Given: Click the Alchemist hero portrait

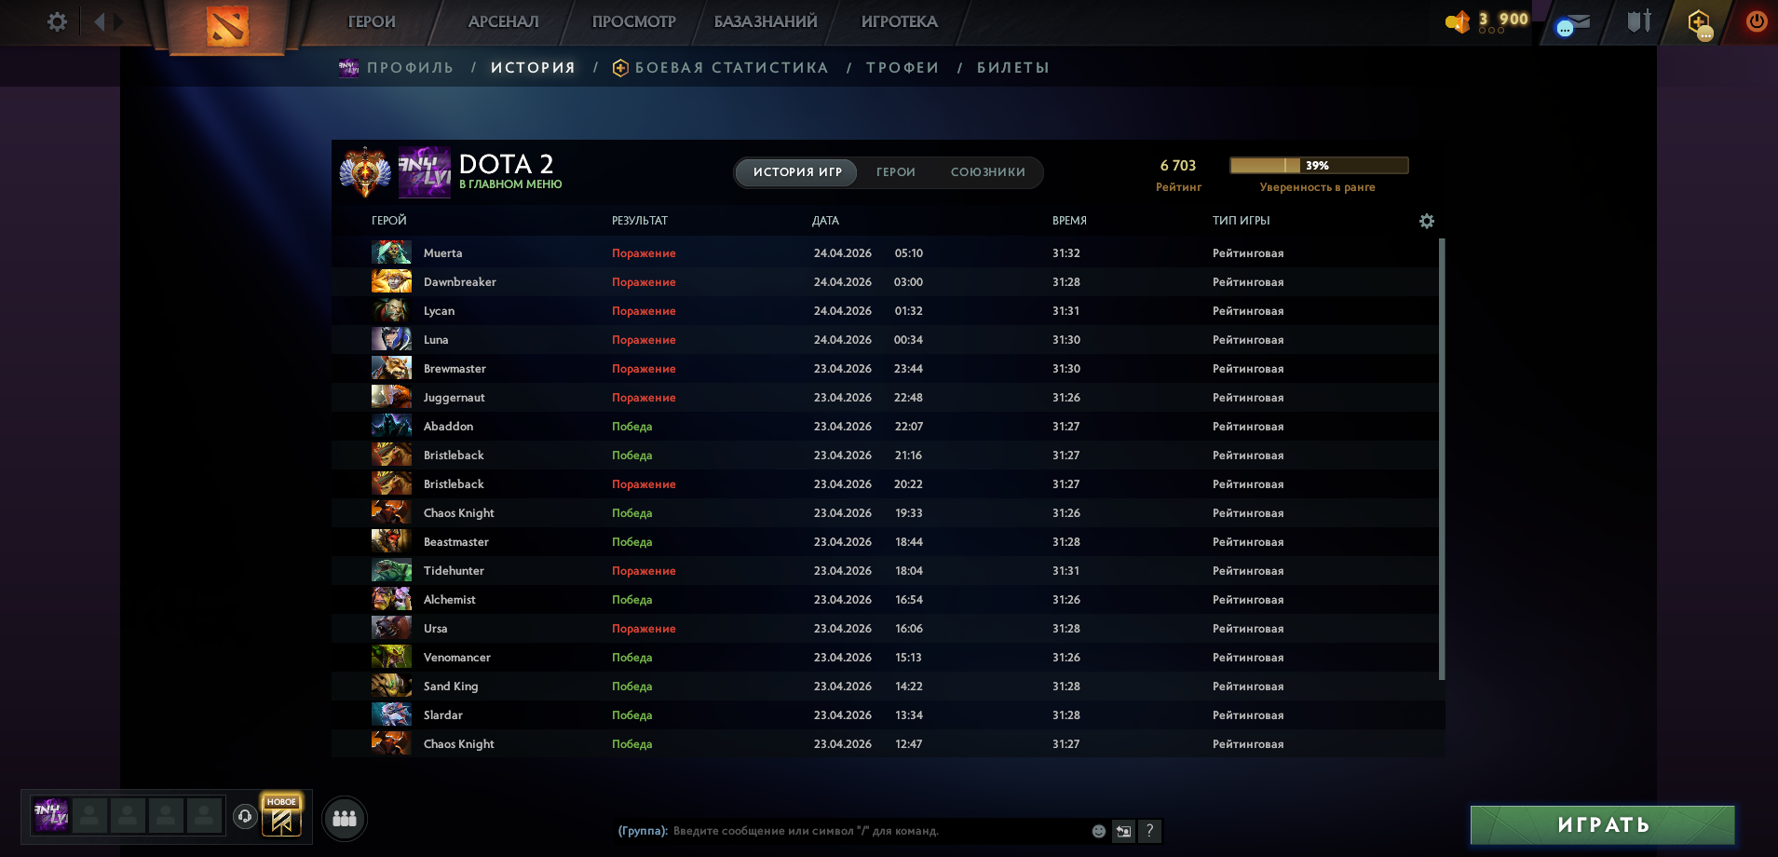Looking at the screenshot, I should click(391, 599).
